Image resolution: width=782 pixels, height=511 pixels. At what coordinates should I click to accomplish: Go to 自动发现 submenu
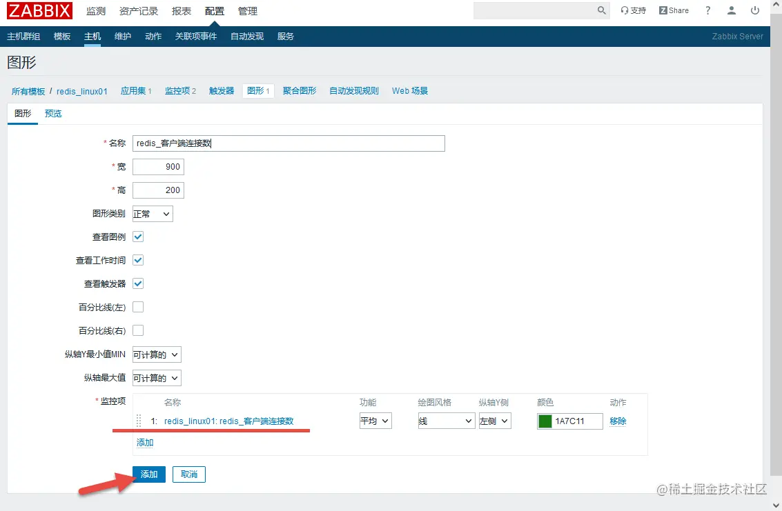[x=247, y=37]
